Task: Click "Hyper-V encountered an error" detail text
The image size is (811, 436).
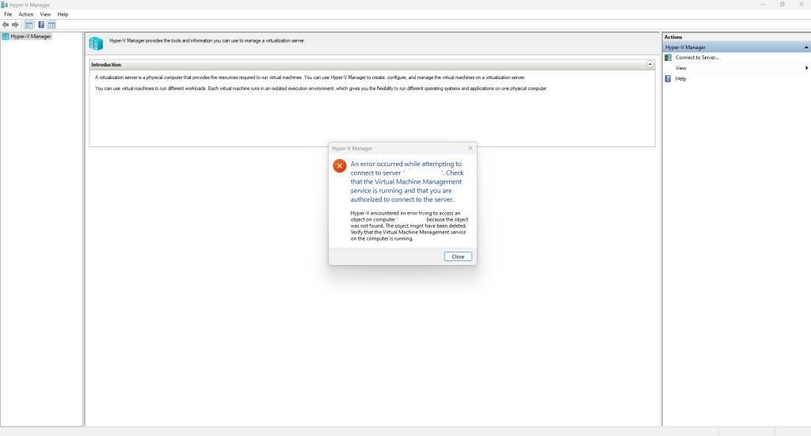Action: (409, 226)
